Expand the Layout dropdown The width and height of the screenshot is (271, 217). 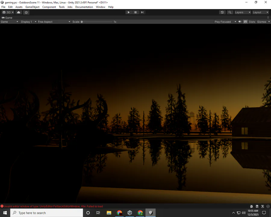tap(260, 12)
